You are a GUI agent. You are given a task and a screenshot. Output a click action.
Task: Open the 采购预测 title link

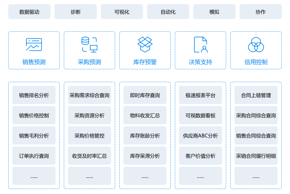(x=89, y=62)
